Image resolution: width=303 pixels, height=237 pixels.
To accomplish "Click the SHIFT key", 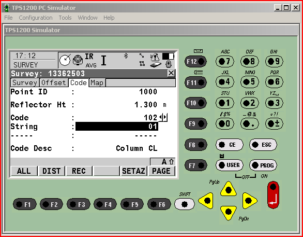I will 185,204.
